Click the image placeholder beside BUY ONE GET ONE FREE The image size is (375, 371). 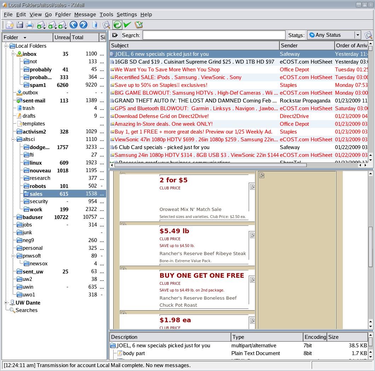(x=252, y=280)
